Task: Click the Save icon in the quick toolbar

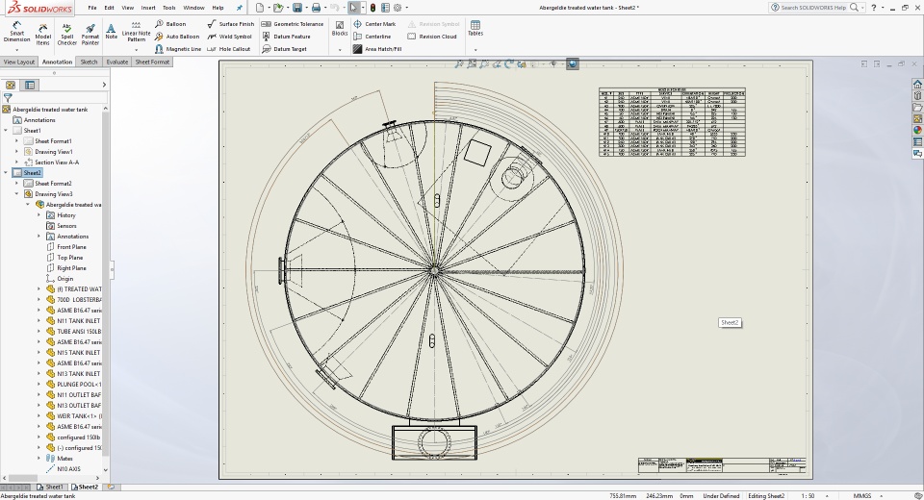Action: coord(297,8)
